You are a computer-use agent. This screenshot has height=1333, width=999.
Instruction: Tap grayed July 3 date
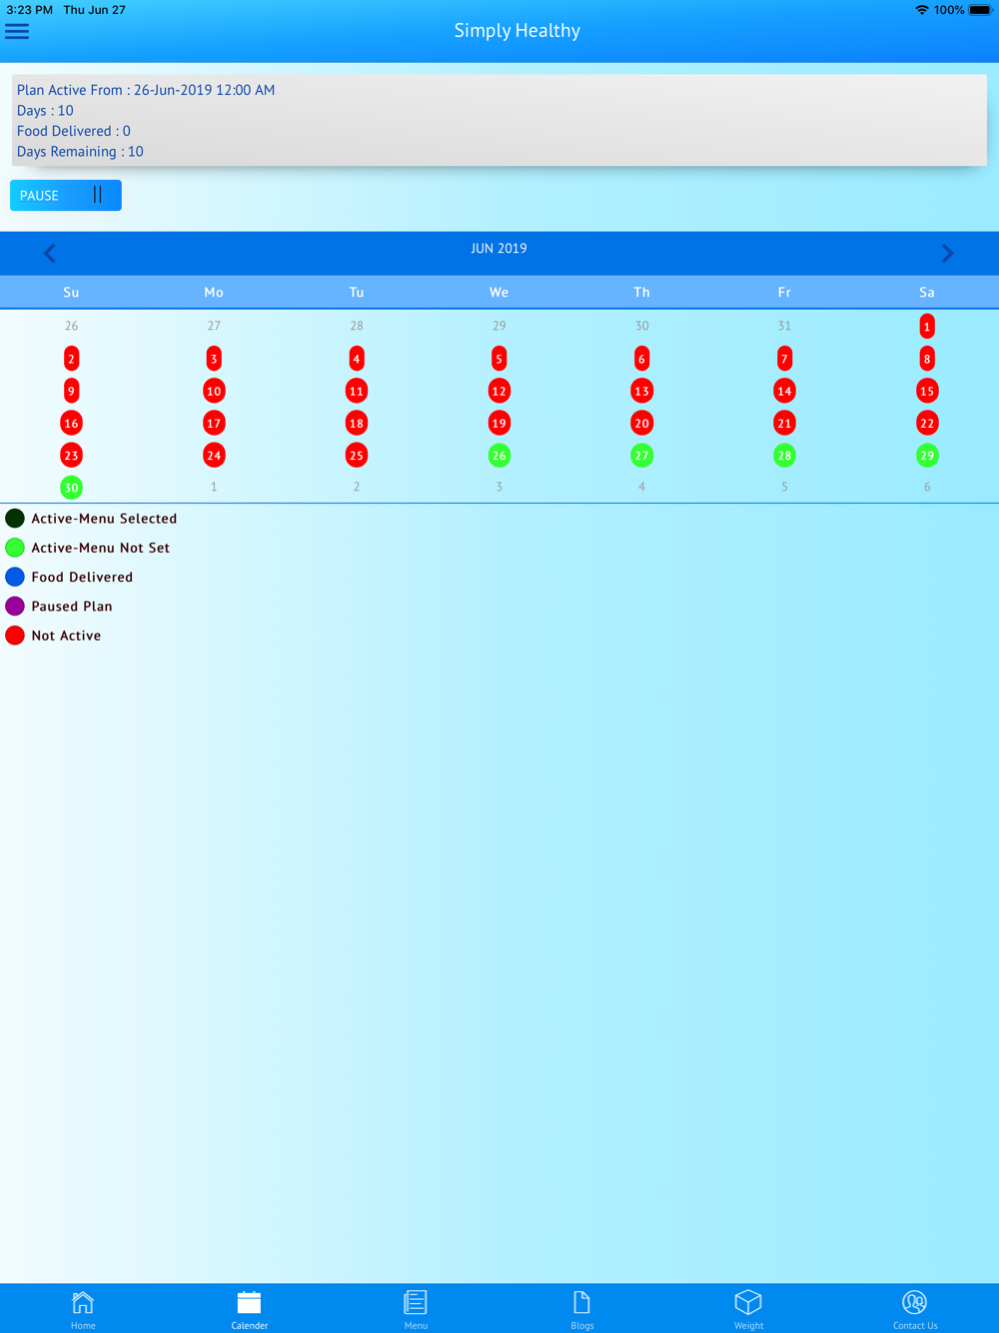click(x=499, y=487)
